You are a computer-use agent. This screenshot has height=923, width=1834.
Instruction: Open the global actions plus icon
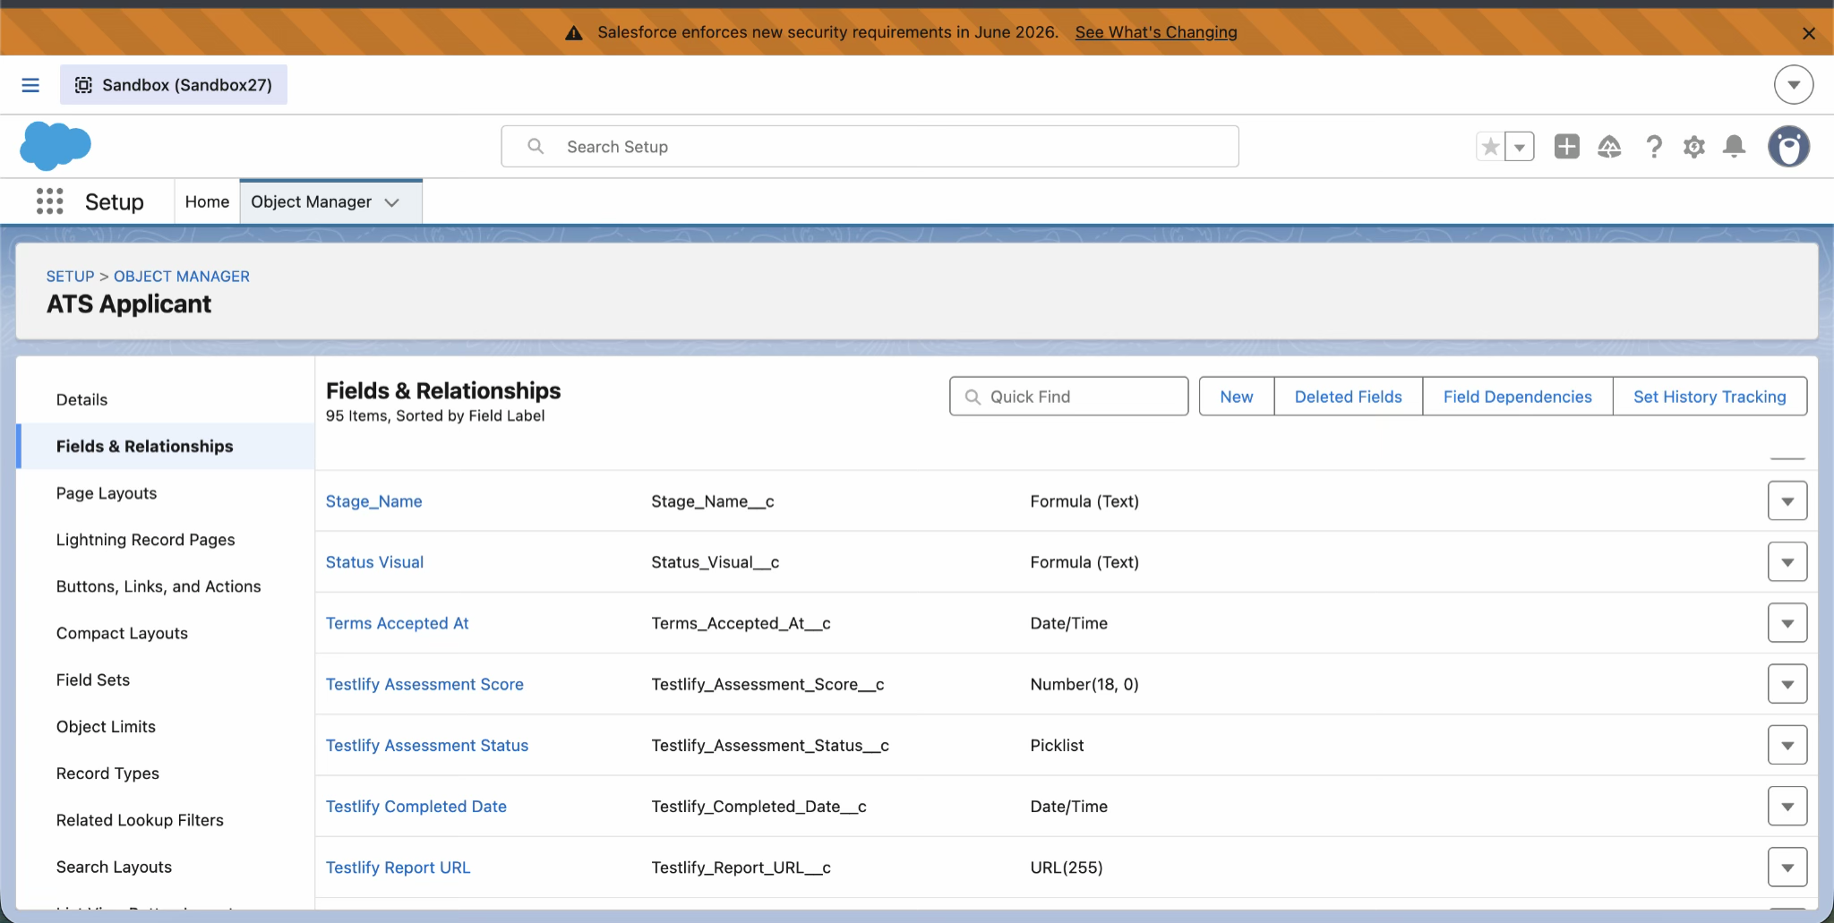pyautogui.click(x=1567, y=146)
